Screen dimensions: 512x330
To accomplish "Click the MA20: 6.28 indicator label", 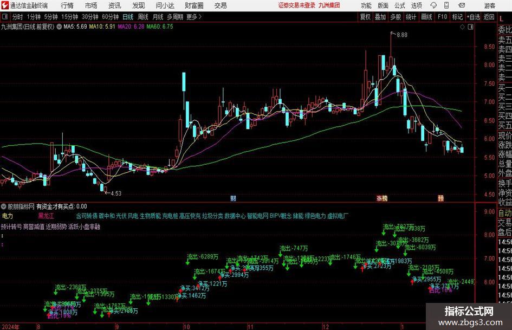I will click(x=131, y=27).
